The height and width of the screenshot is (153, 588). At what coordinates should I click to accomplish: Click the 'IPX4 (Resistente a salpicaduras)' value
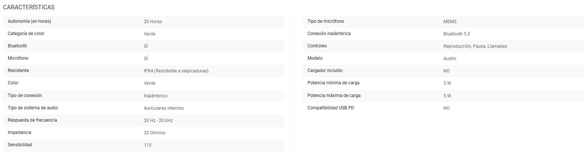[176, 71]
